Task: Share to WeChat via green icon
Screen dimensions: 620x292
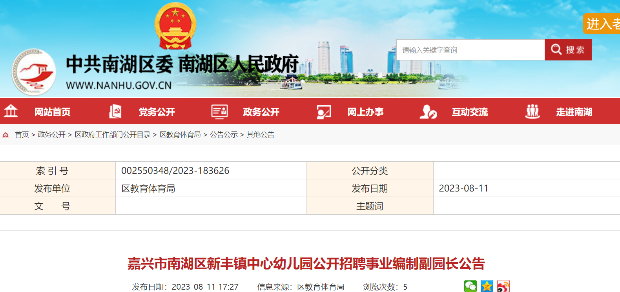Action: [x=470, y=286]
